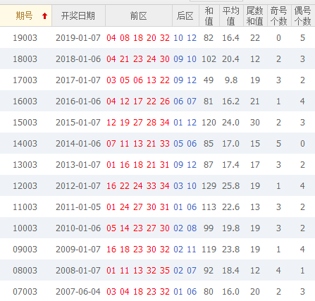Click the draw date 2009-01-07

click(x=78, y=250)
